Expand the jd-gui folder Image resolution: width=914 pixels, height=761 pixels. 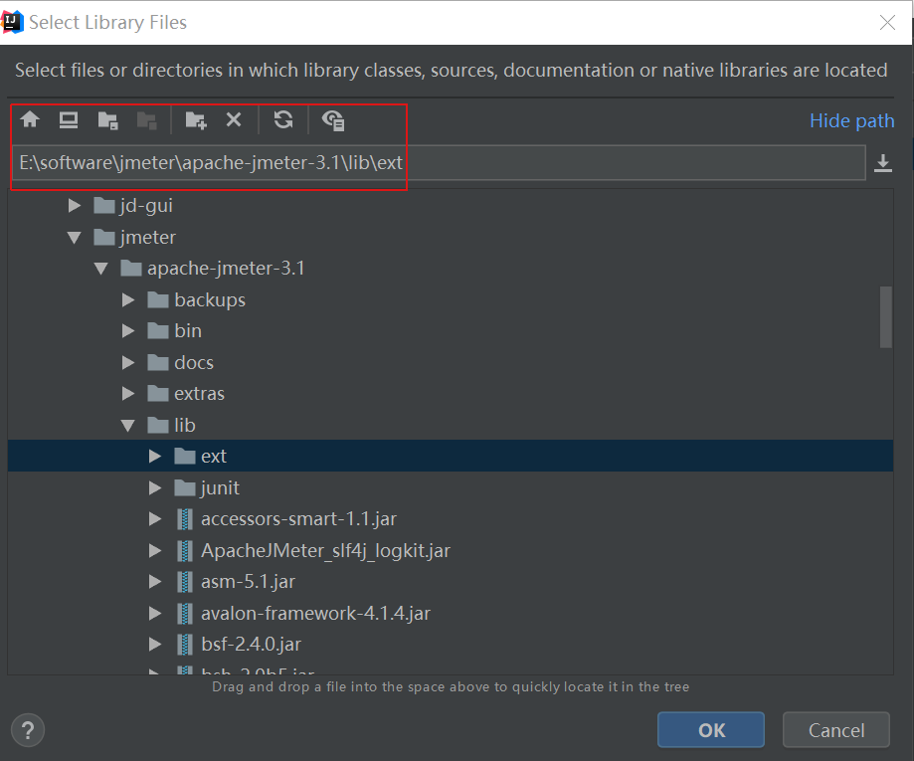[x=73, y=205]
